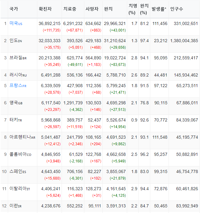This screenshot has width=200, height=213.
Task: Click Russia confirmed cases 6,491,288
Action: (51, 75)
